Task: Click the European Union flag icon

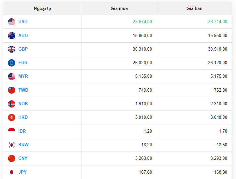Action: [12, 63]
